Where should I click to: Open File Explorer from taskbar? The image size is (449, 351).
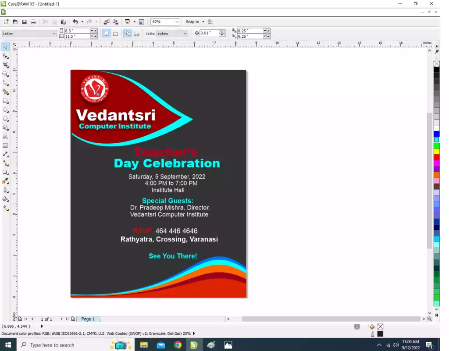pos(144,345)
